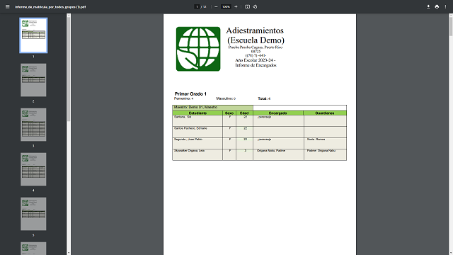
Task: Click the 'Año Escolar 2023-24' line
Action: point(256,60)
